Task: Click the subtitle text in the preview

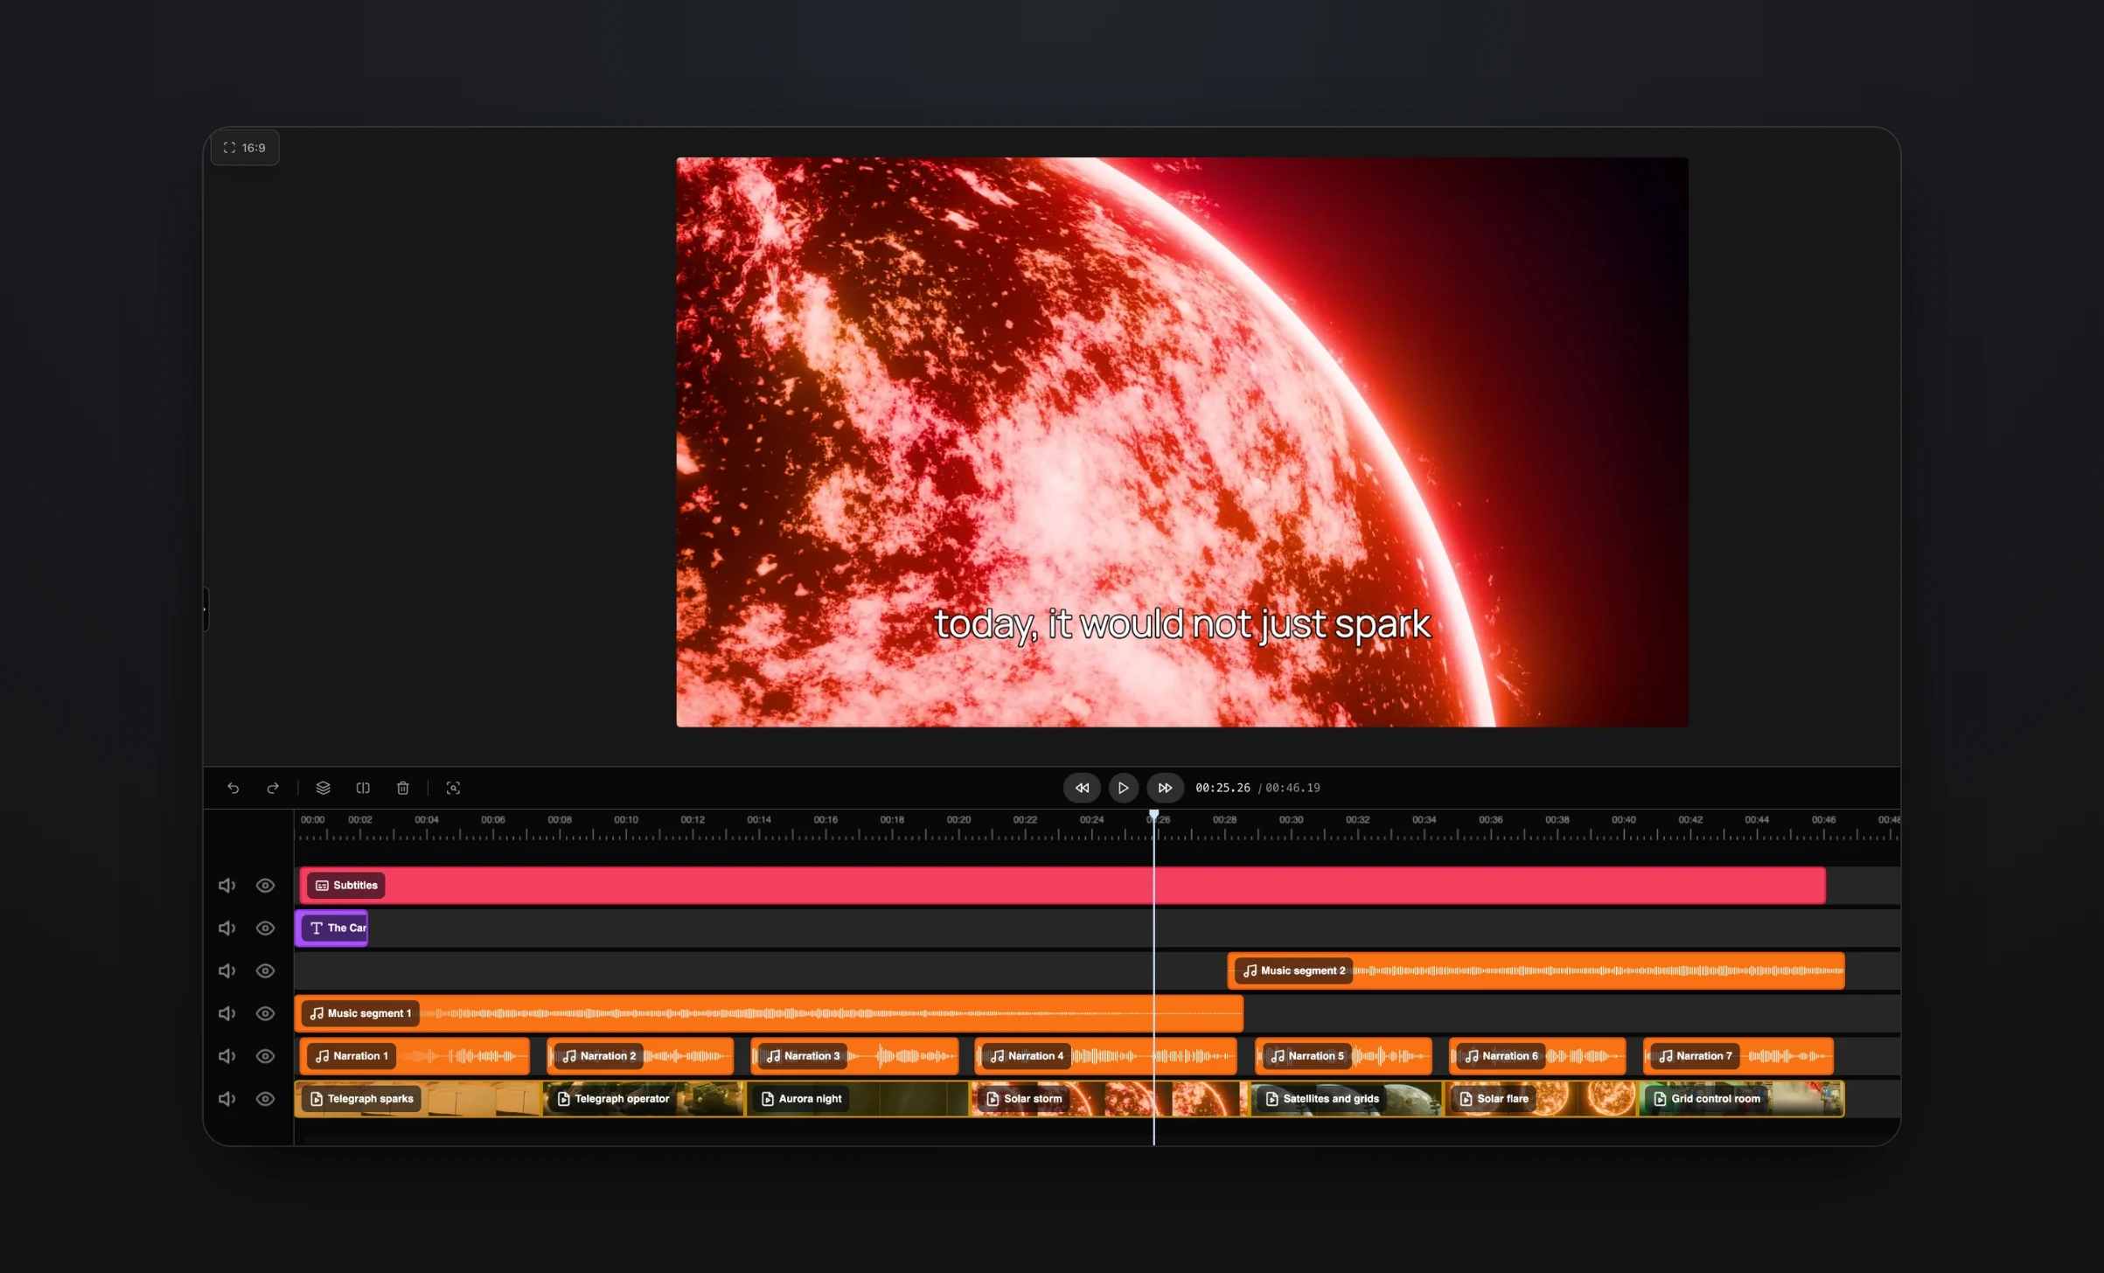Action: [1182, 624]
